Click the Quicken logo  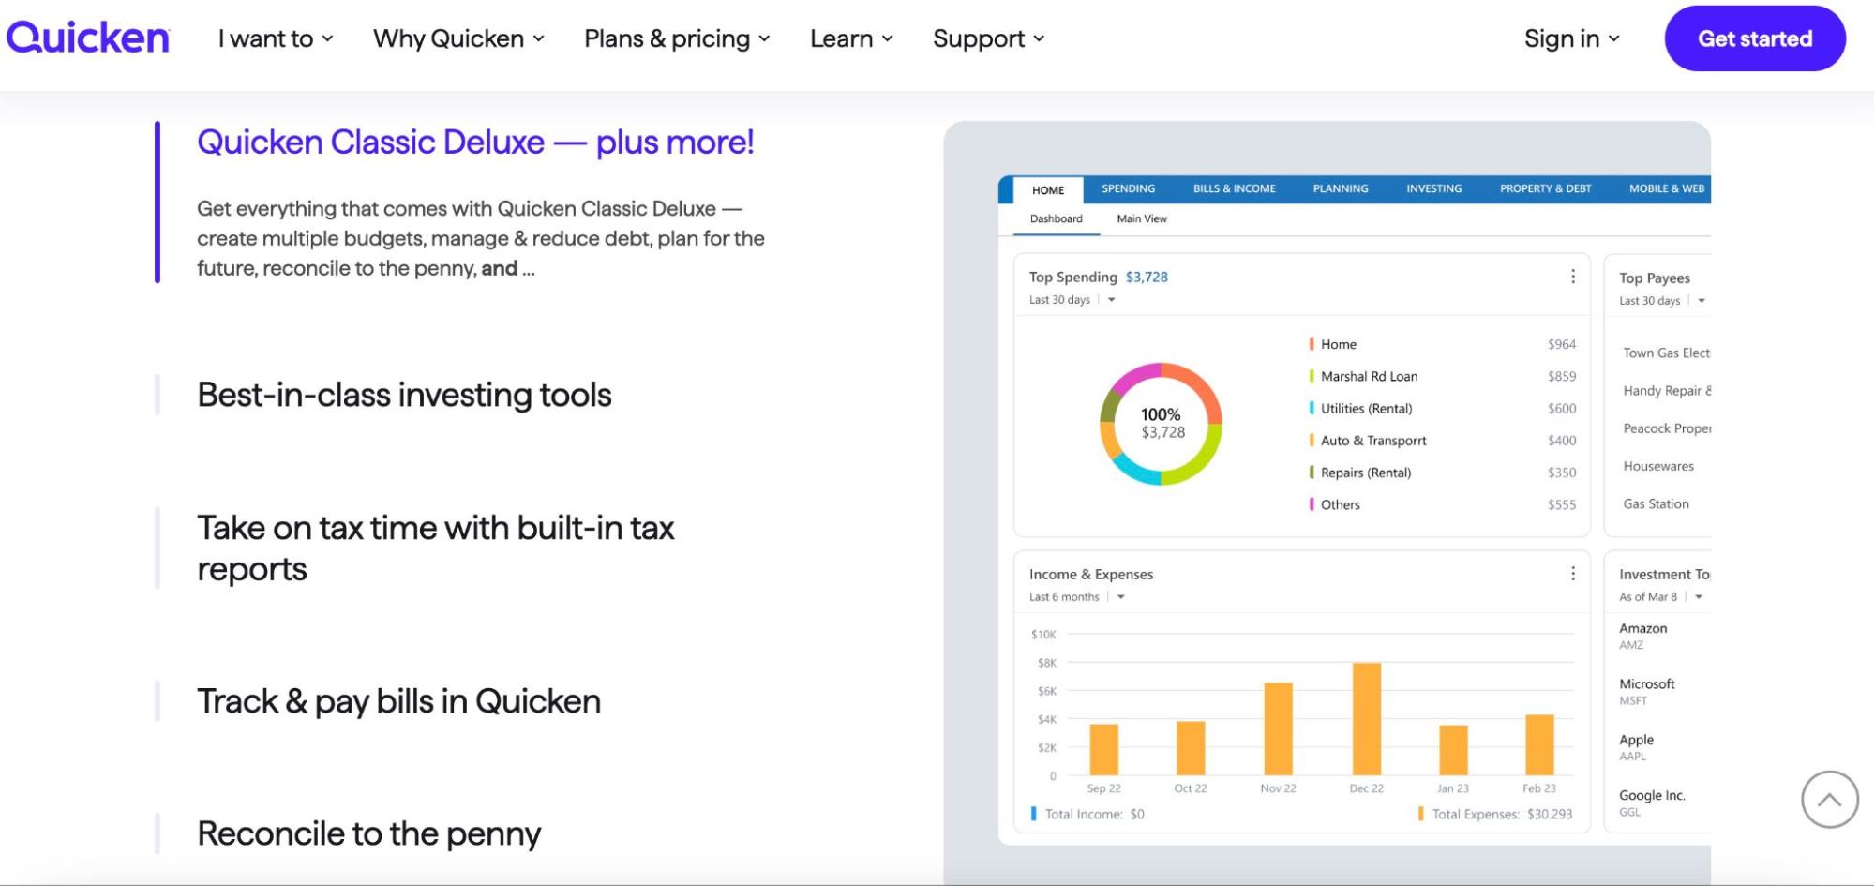point(87,38)
